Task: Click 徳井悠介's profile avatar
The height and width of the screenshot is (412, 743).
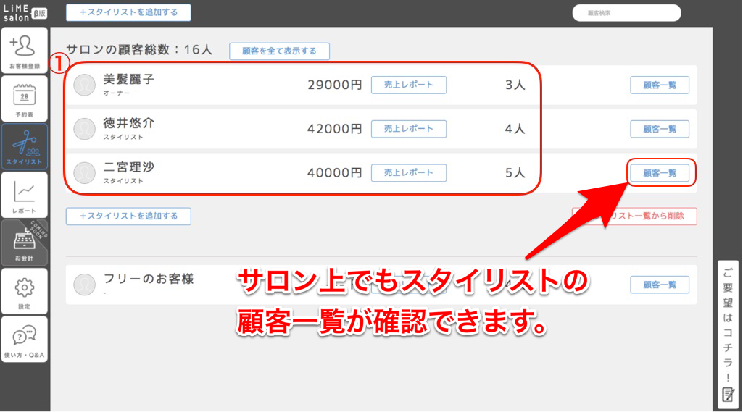Action: tap(85, 129)
